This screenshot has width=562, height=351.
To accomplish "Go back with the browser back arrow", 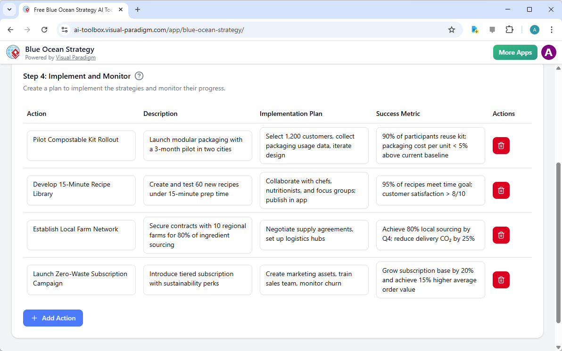I will (x=10, y=29).
